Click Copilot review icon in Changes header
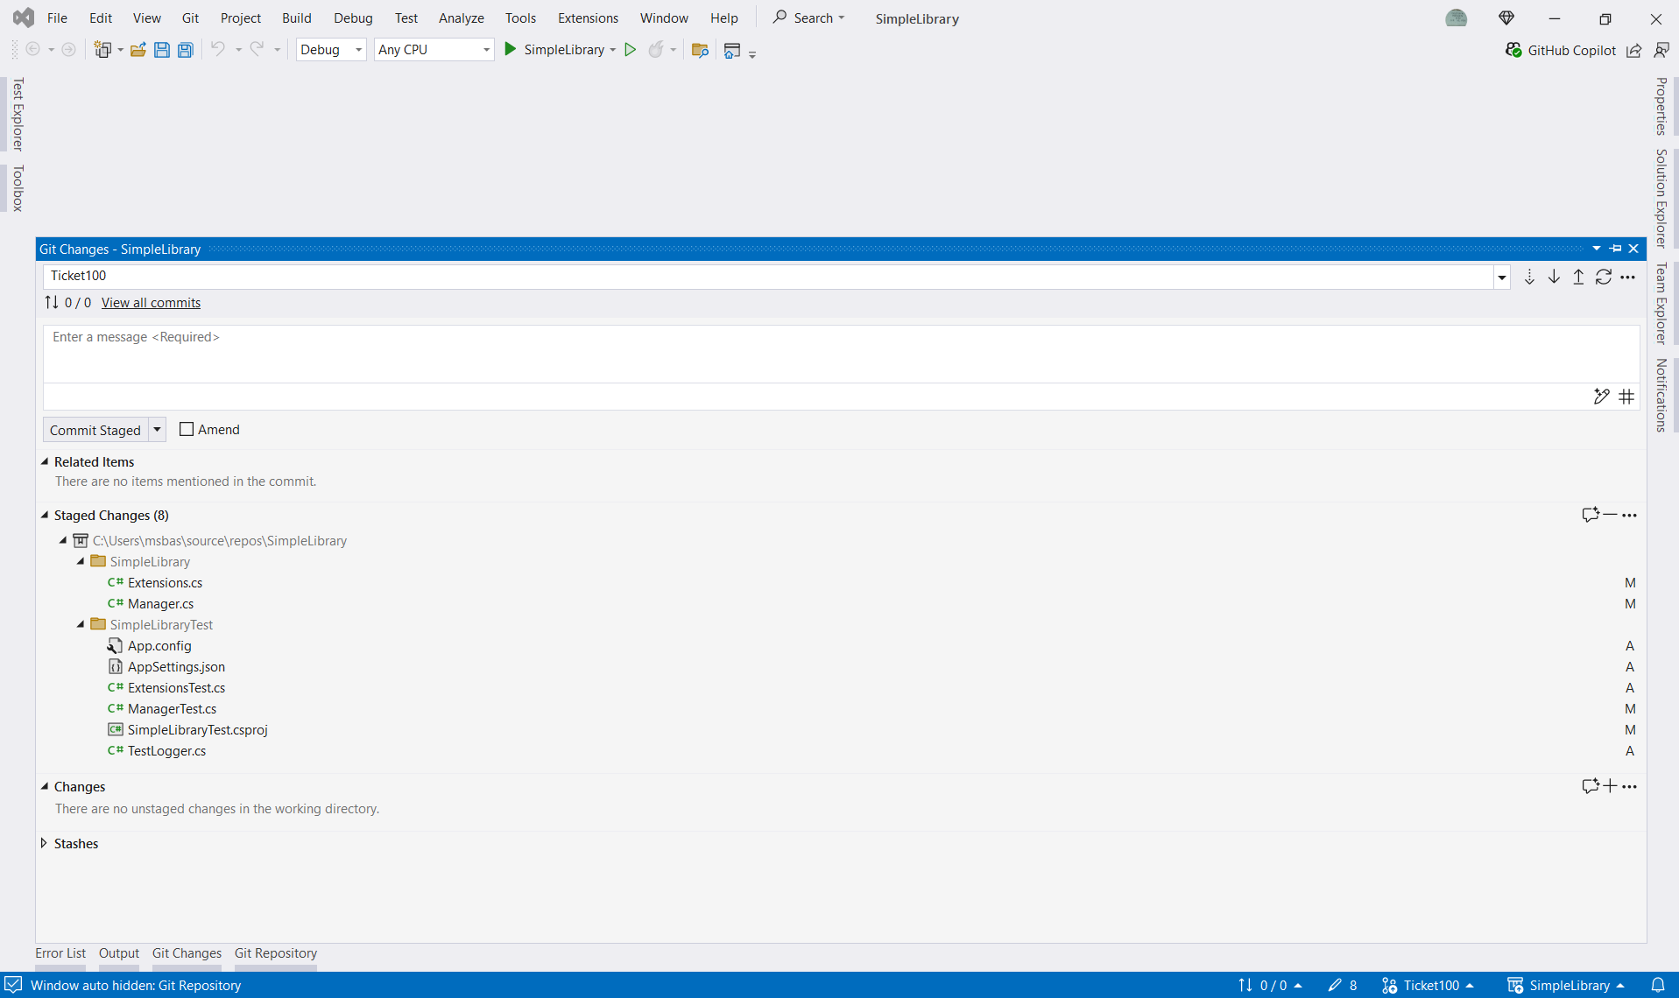This screenshot has height=998, width=1679. click(x=1591, y=786)
